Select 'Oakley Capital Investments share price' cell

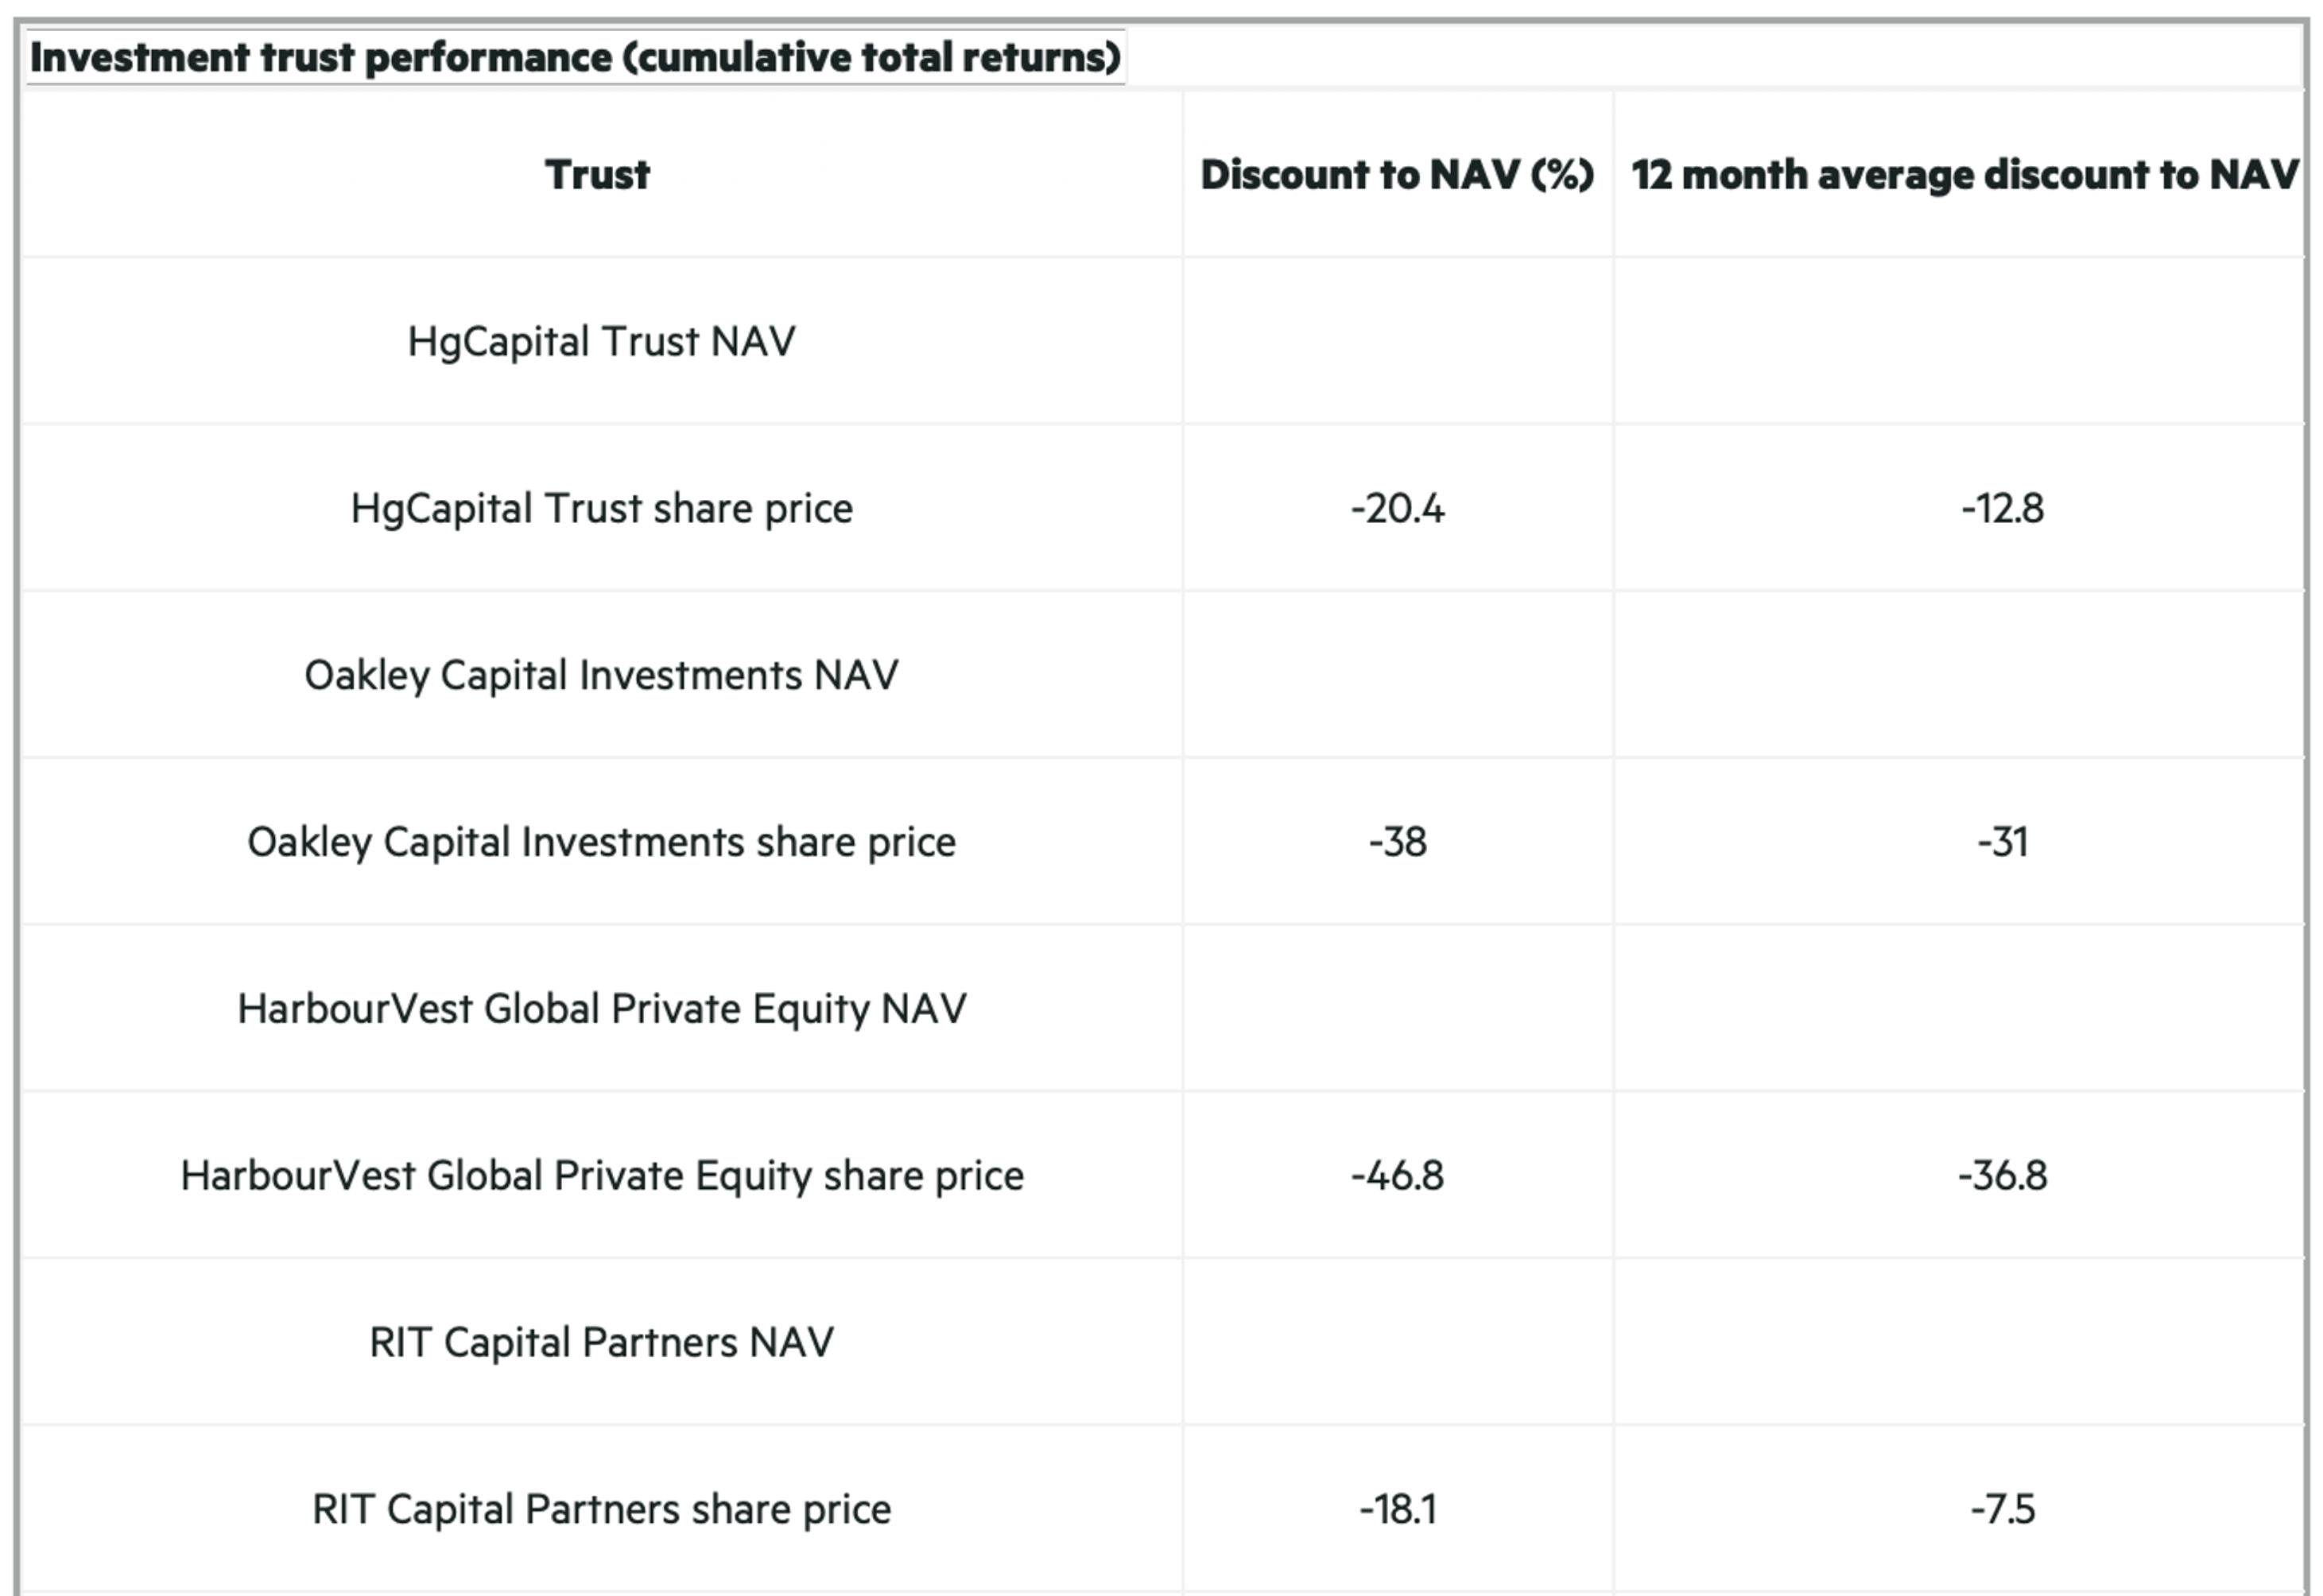601,843
